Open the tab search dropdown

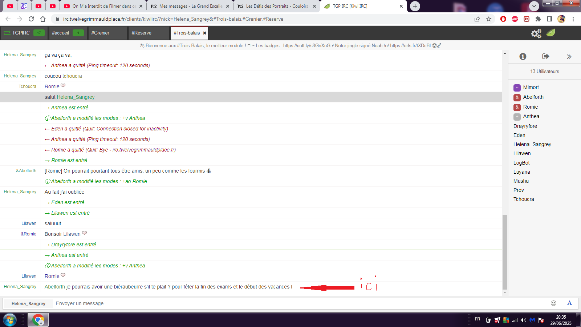(534, 6)
